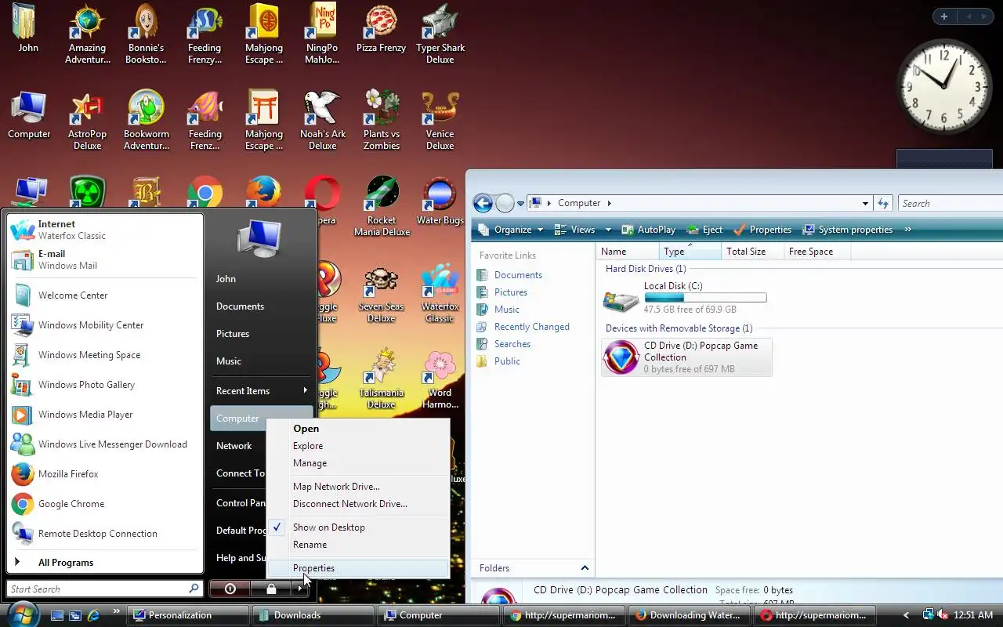This screenshot has height=627, width=1003.
Task: Click the power button in Start menu
Action: (x=230, y=589)
